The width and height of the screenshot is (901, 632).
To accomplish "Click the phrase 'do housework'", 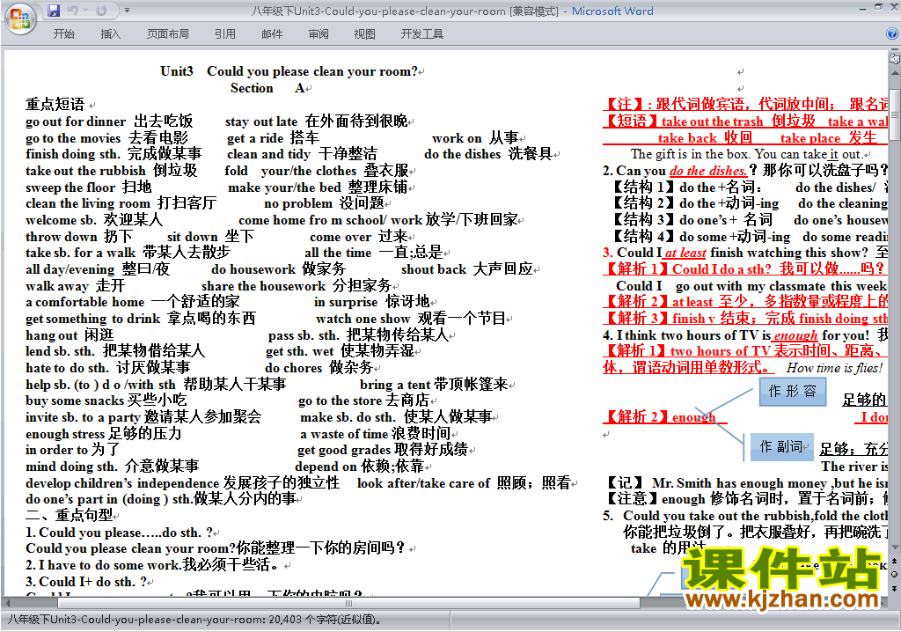I will pos(253,269).
